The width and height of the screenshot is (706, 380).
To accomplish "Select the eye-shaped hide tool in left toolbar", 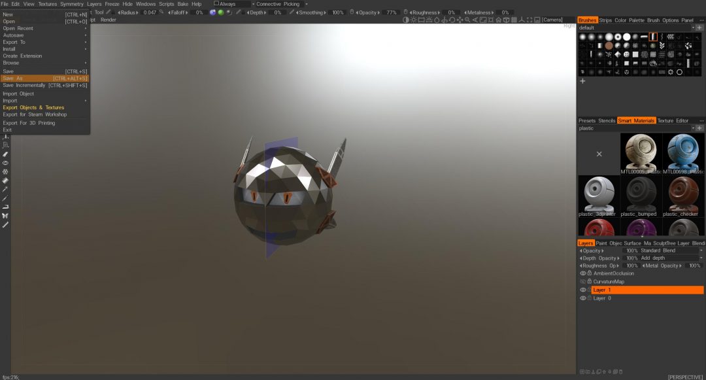I will point(5,163).
